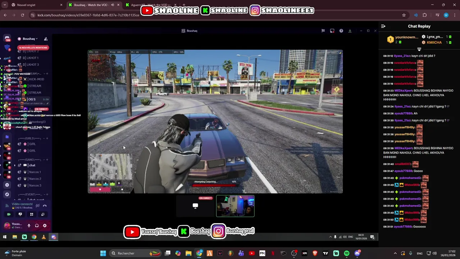This screenshot has height=259, width=460.
Task: Mute the Discord microphone
Action: pyautogui.click(x=29, y=226)
